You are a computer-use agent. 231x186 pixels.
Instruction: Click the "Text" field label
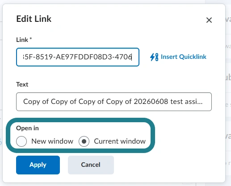(x=22, y=84)
